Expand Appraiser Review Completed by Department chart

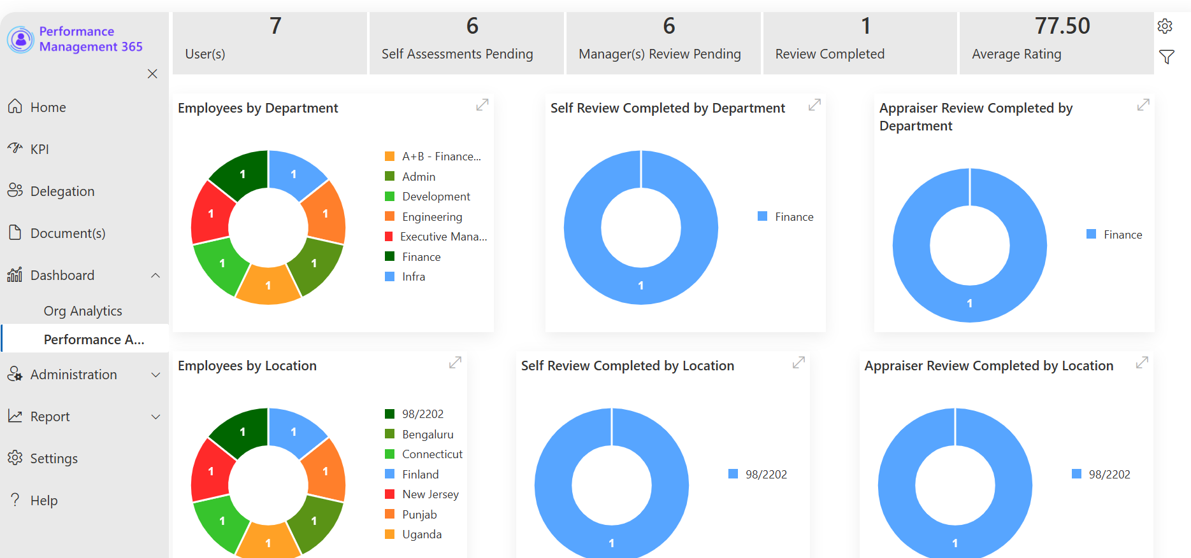(1143, 105)
